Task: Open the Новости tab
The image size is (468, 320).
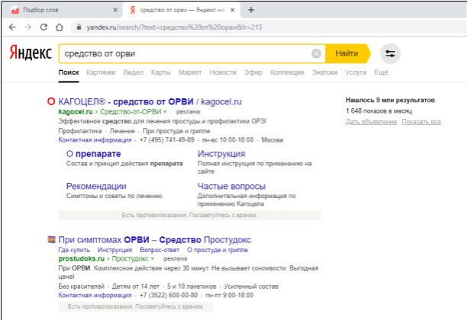Action: tap(223, 72)
